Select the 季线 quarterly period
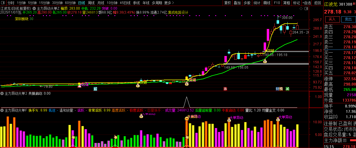 [x=136, y=3]
